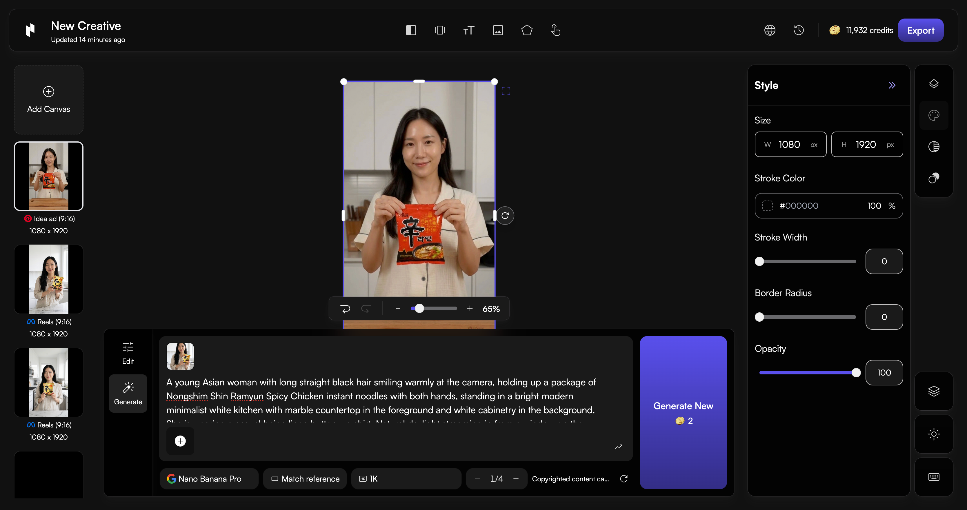
Task: Click the Stroke Color swatch
Action: 768,206
